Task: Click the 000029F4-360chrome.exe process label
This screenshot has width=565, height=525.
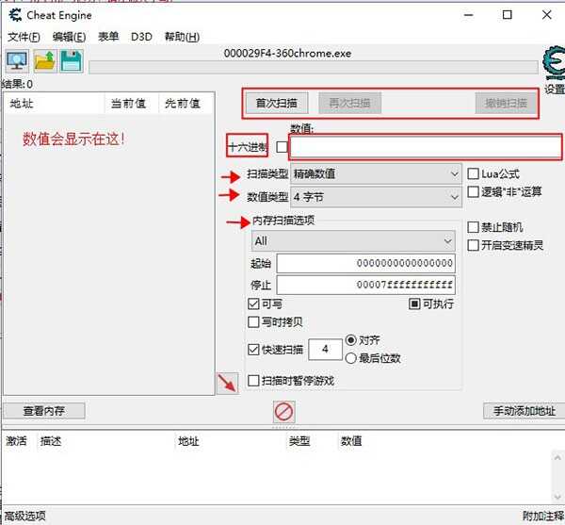Action: pyautogui.click(x=287, y=54)
